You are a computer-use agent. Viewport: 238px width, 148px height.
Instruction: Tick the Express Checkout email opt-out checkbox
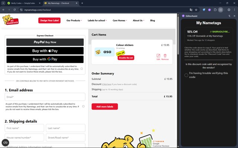pos(82,69)
